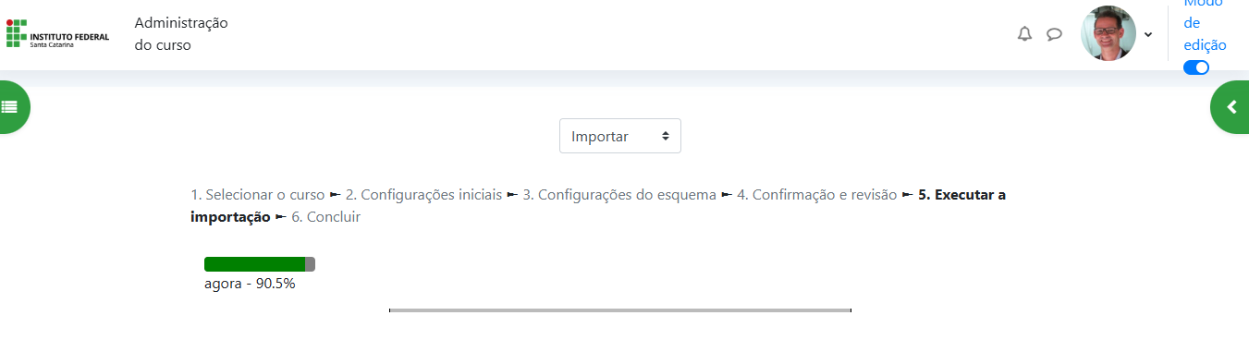The height and width of the screenshot is (352, 1249).
Task: Expand the user menu arrow beside avatar
Action: tap(1148, 34)
